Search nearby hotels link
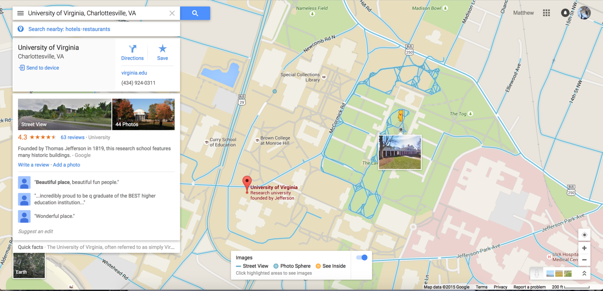This screenshot has height=291, width=603. pos(73,29)
